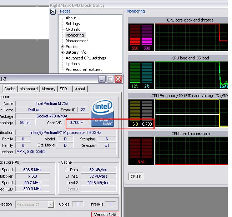The width and height of the screenshot is (232, 217).
Task: Click the red 598 core clock bar meter
Action: [135, 37]
